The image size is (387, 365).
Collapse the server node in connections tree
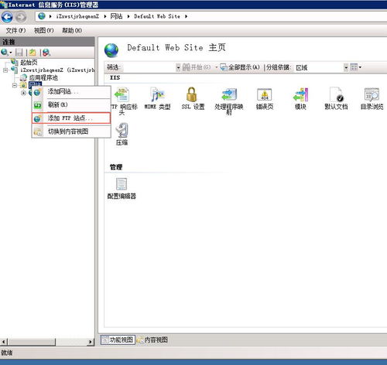point(5,70)
